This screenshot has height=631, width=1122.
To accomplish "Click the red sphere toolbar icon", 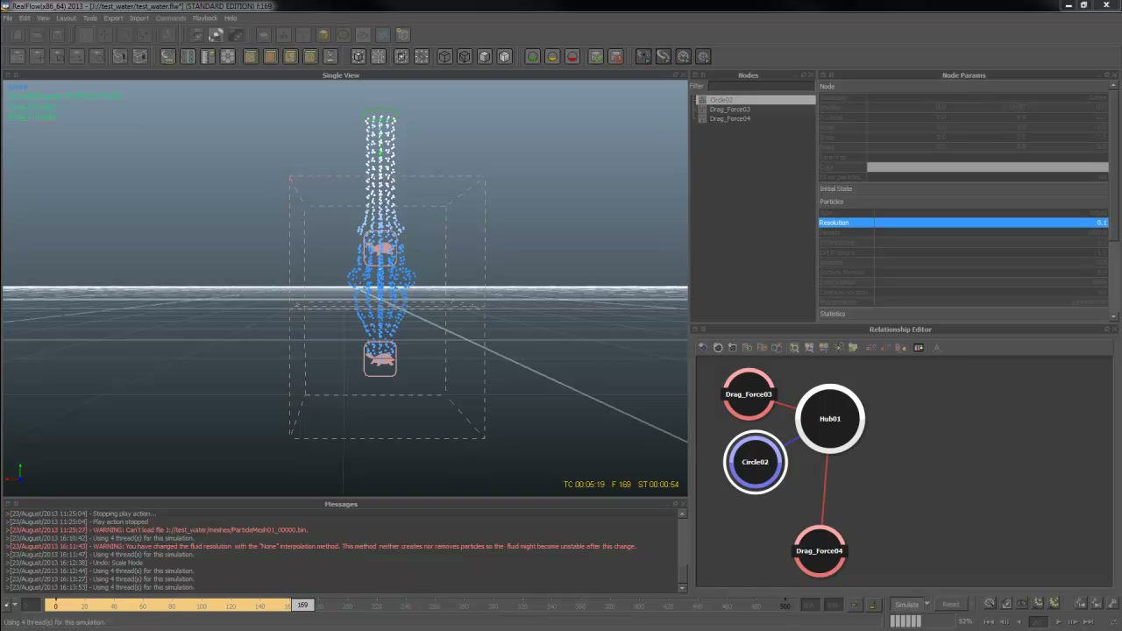I will pos(572,57).
